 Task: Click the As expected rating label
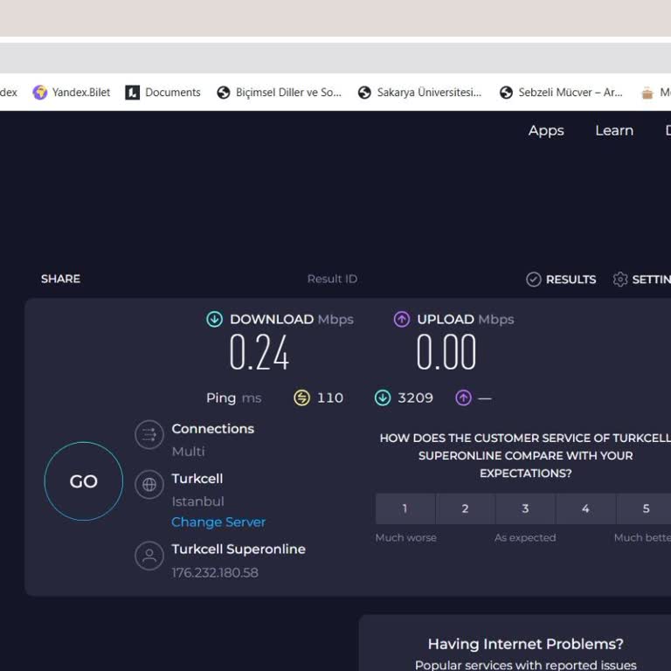click(x=525, y=537)
